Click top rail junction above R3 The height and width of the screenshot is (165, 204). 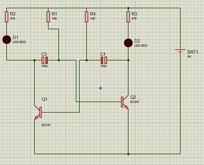click(128, 8)
